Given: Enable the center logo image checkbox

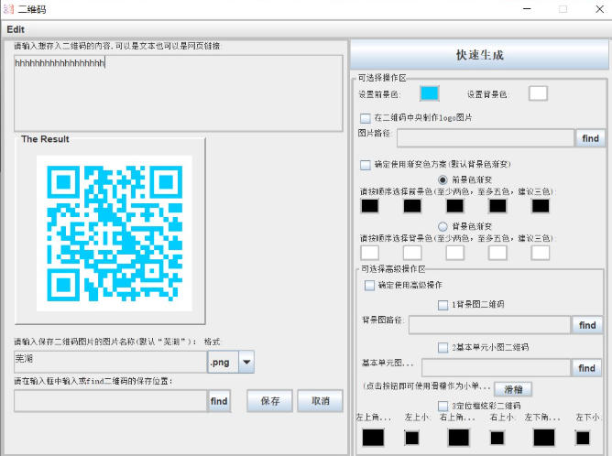Looking at the screenshot, I should [366, 118].
